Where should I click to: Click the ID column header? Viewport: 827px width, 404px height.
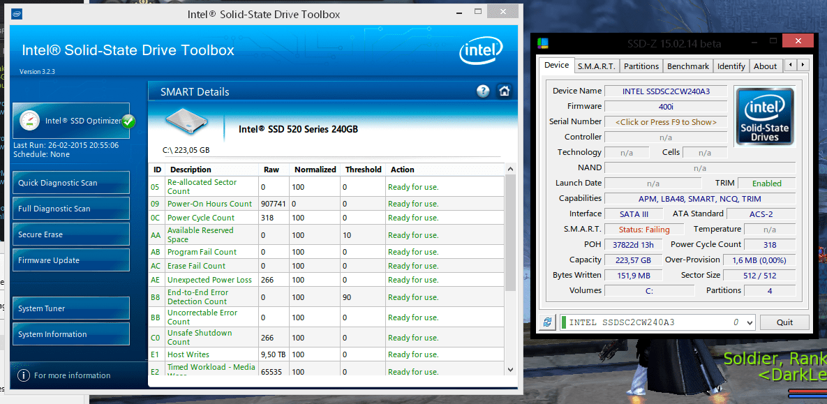point(157,170)
